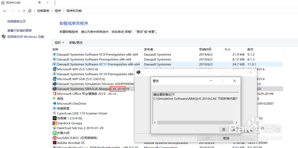Click the control panel icon in address bar
The image size is (298, 148).
pos(30,11)
